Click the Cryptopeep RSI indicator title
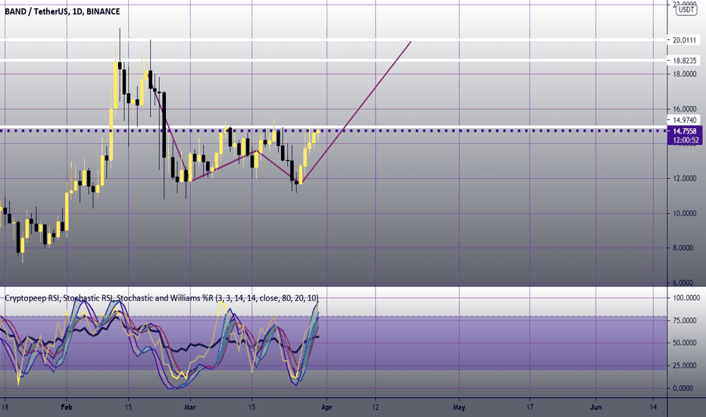 161,298
